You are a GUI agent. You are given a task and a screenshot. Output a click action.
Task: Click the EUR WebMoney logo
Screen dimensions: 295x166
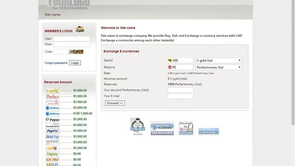pyautogui.click(x=52, y=114)
